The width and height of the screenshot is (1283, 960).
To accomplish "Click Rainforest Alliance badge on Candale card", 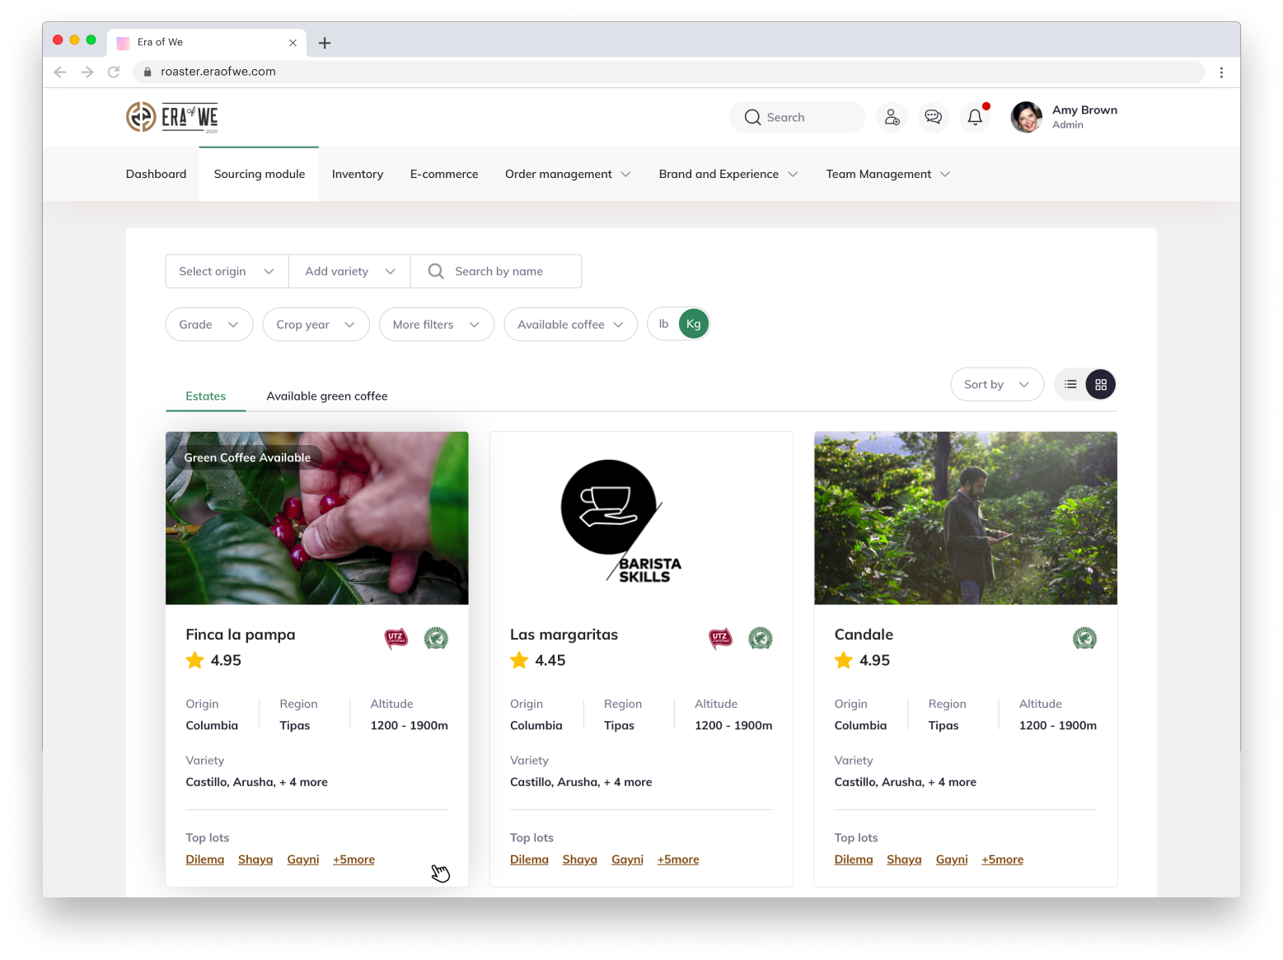I will (1084, 639).
